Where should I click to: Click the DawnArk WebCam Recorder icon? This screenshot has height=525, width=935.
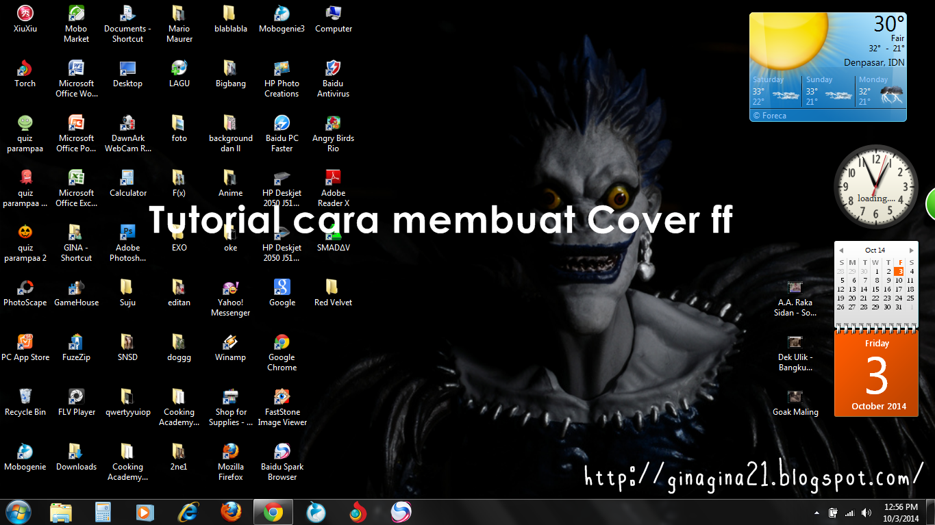pyautogui.click(x=127, y=133)
